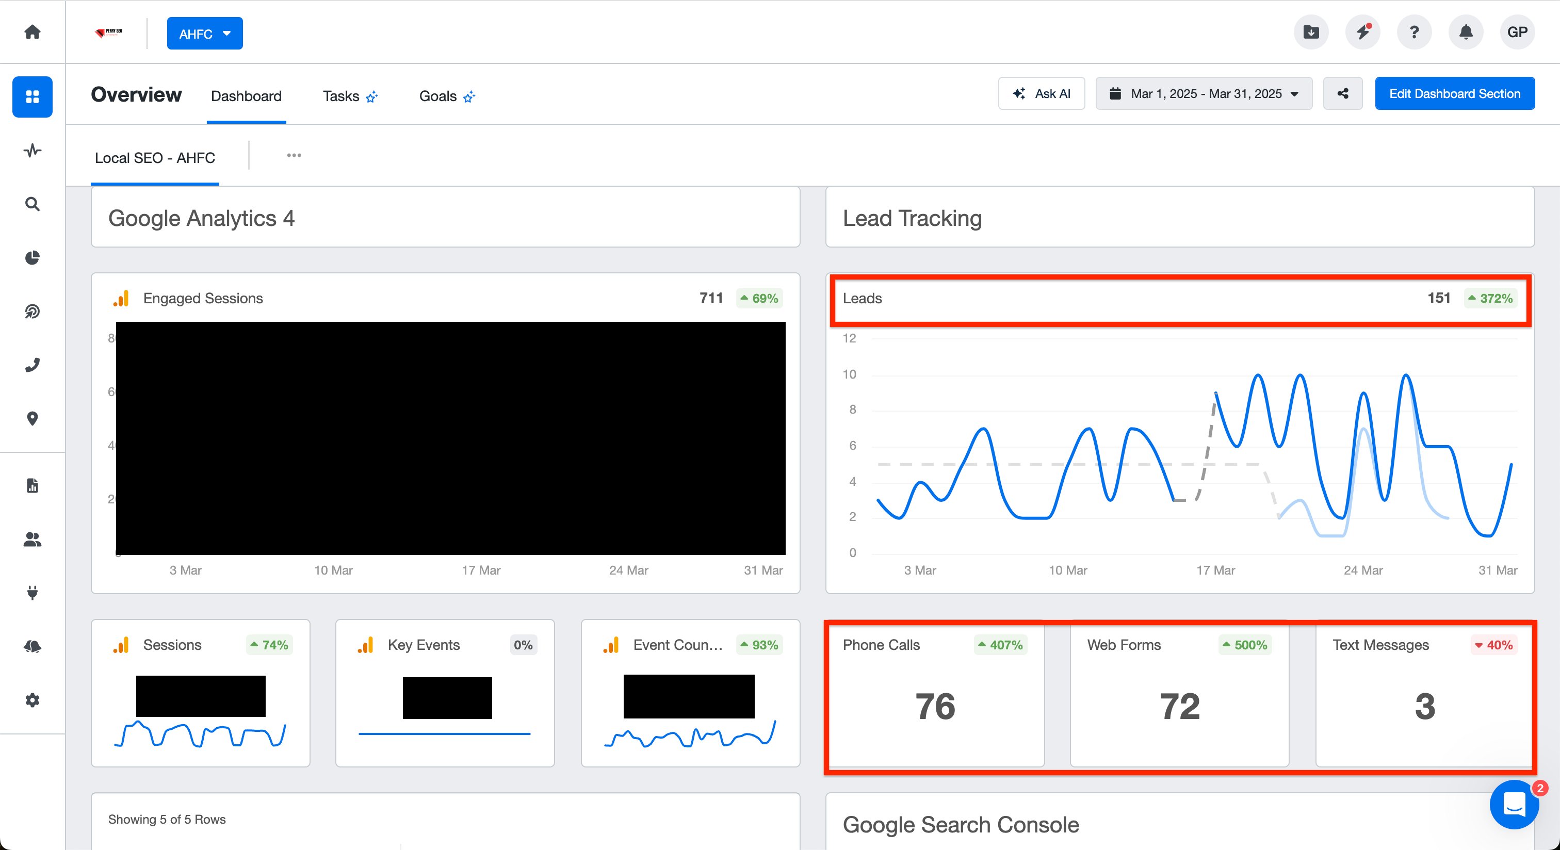Click the truncated Event Count widget title
Screen dimensions: 1560x850
(x=678, y=645)
